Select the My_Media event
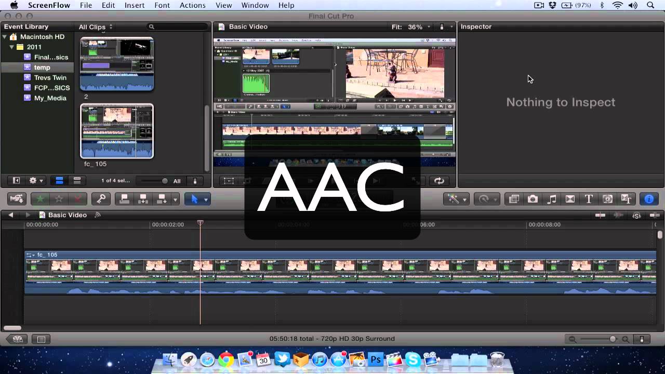This screenshot has height=374, width=665. tap(50, 98)
